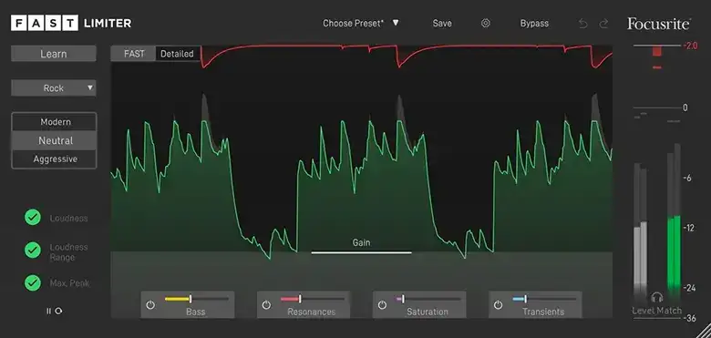Toggle the Bass power button
Viewport: 711px width, 338px height.
click(x=150, y=305)
